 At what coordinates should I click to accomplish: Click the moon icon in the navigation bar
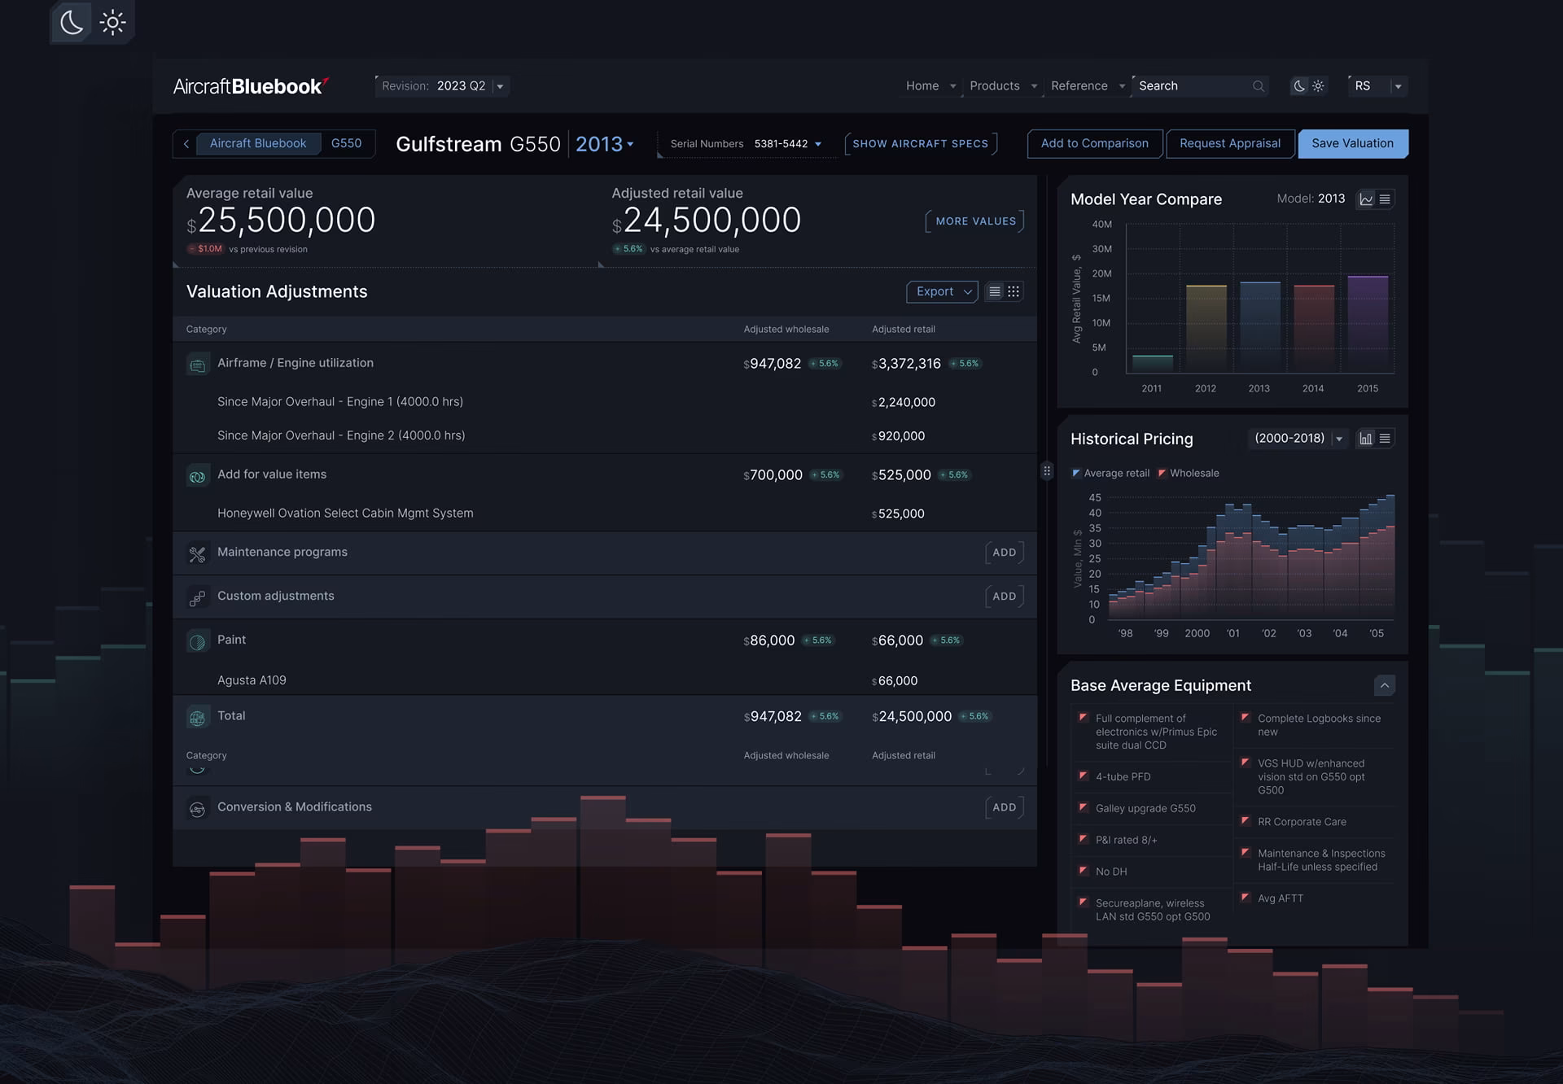tap(1300, 85)
